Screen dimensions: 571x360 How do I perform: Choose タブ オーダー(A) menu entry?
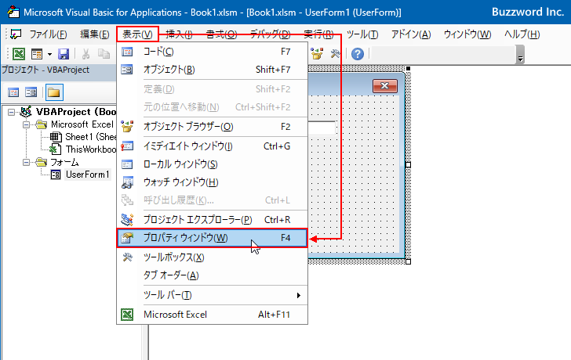point(212,275)
